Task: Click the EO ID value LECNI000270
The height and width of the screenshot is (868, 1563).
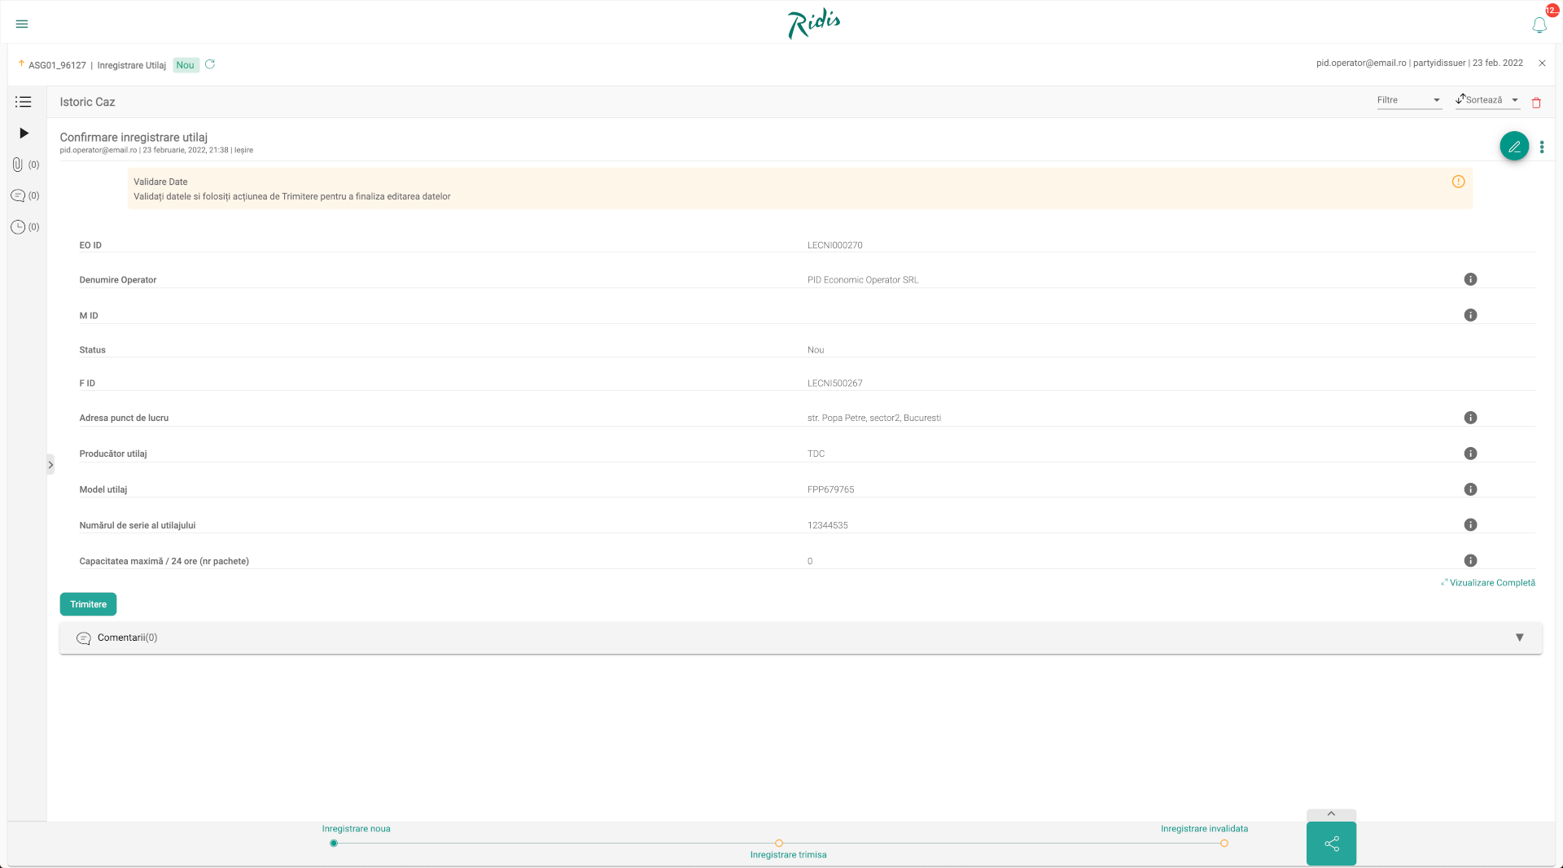Action: click(834, 245)
